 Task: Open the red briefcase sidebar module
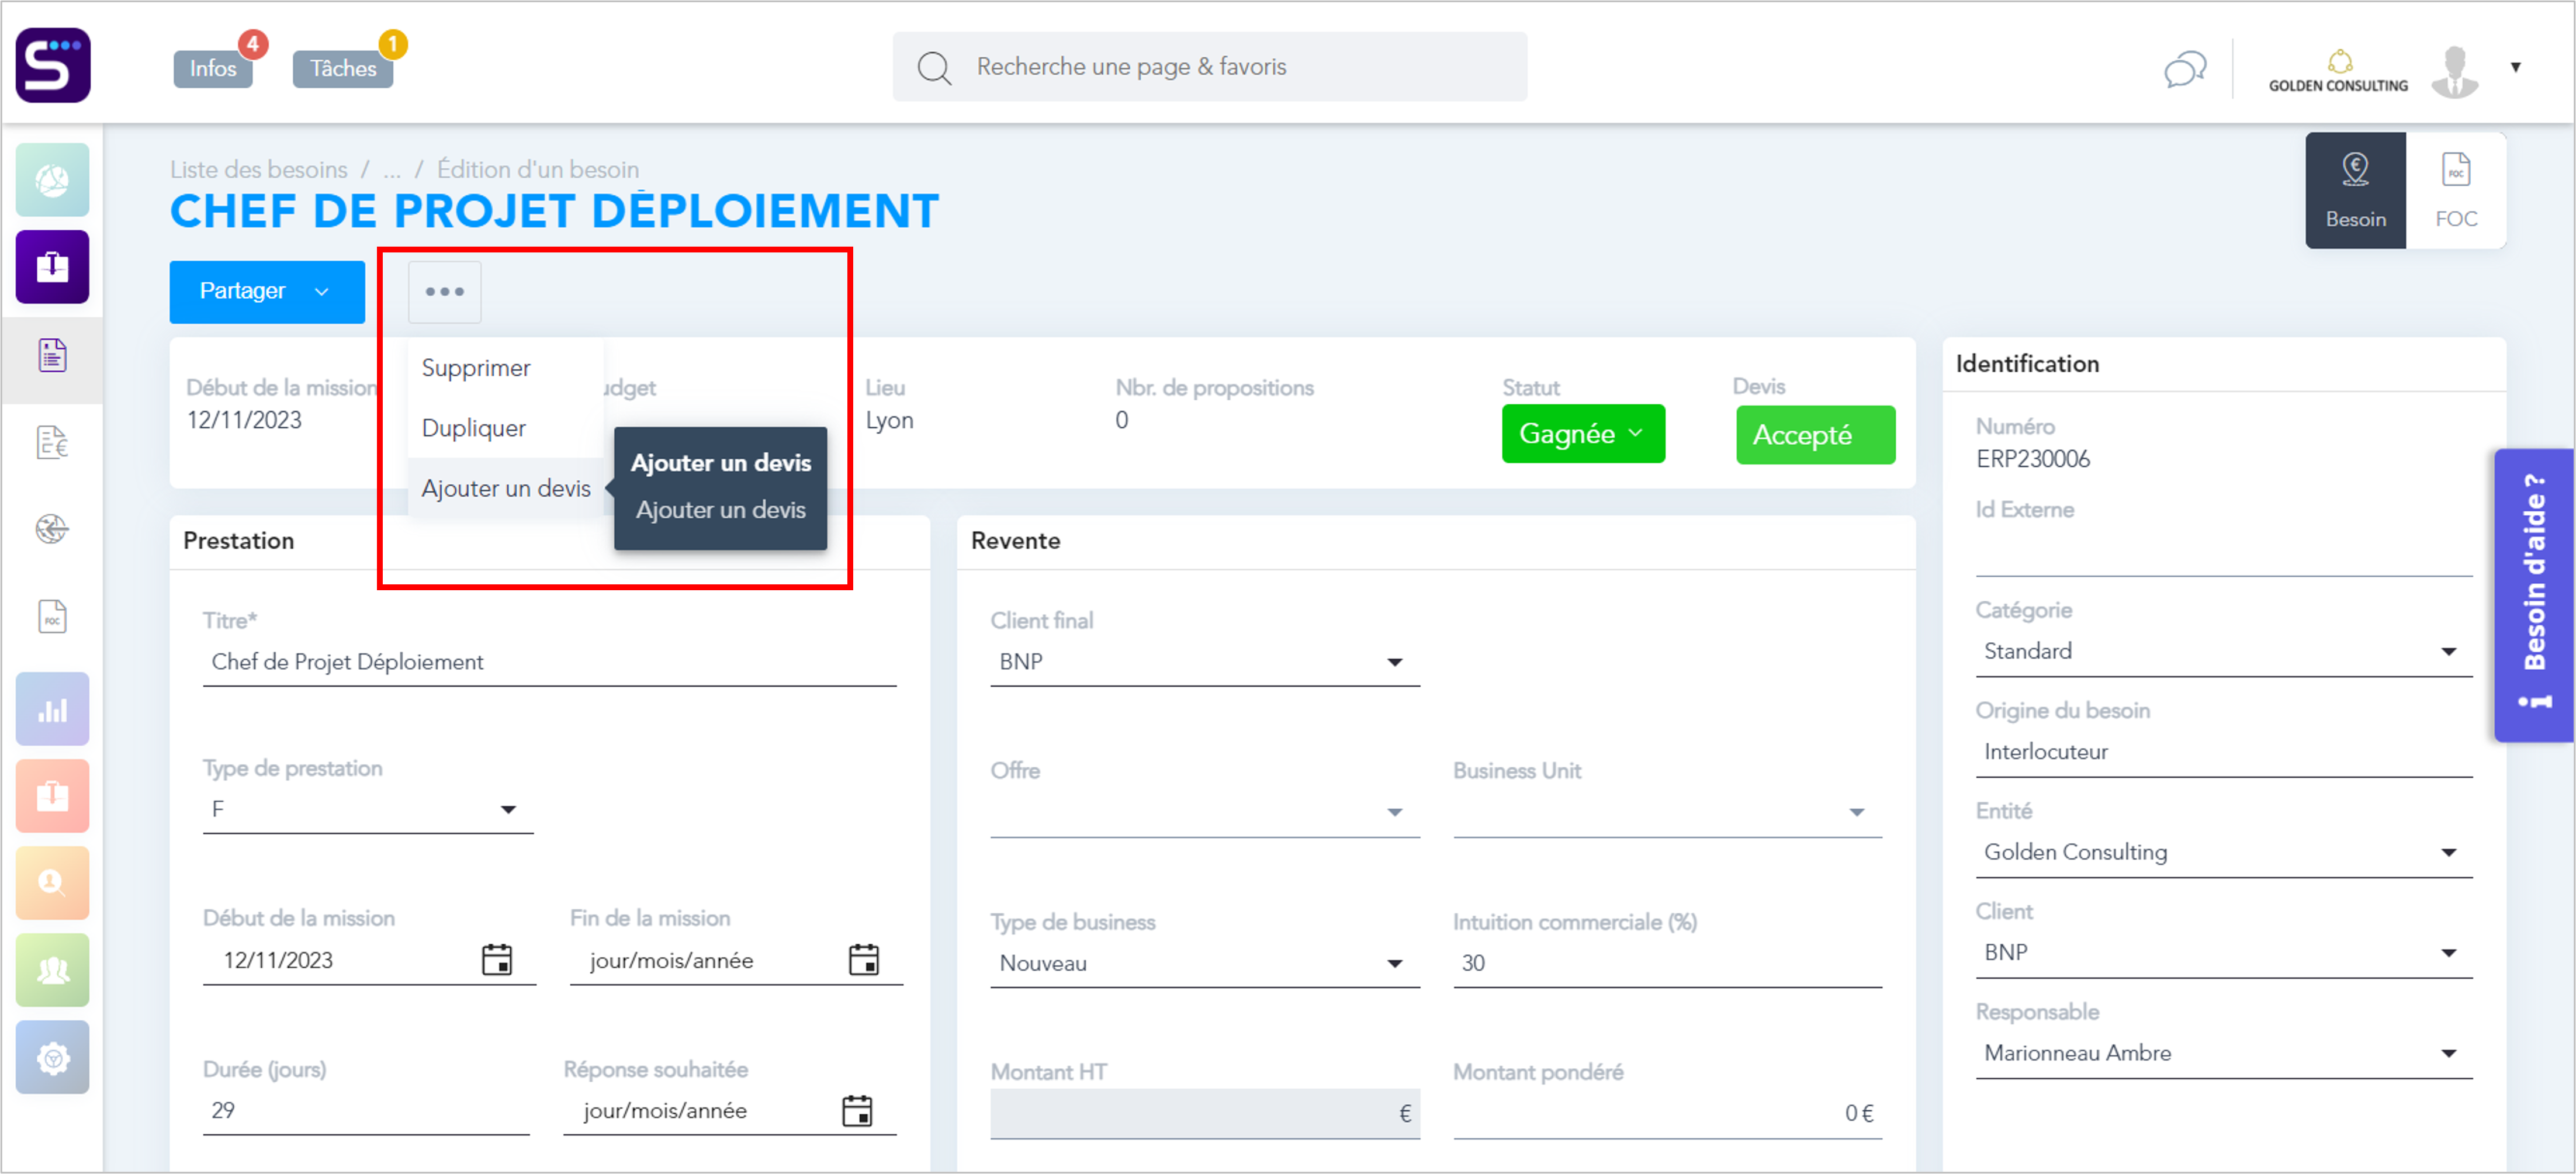[52, 796]
